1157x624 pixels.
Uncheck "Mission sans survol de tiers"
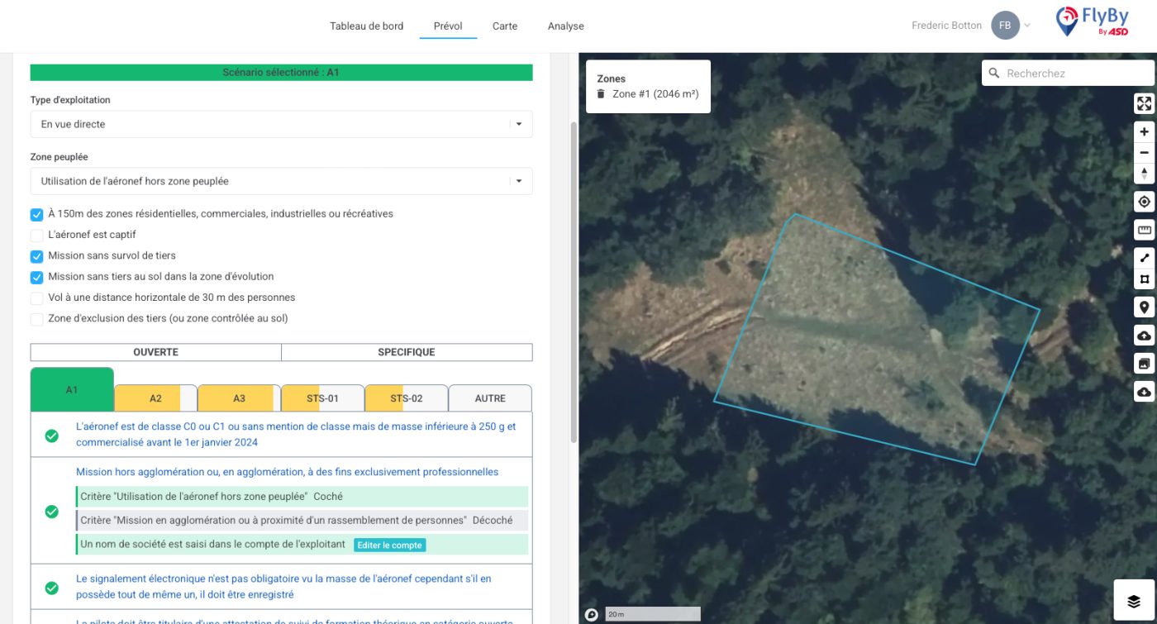click(36, 256)
